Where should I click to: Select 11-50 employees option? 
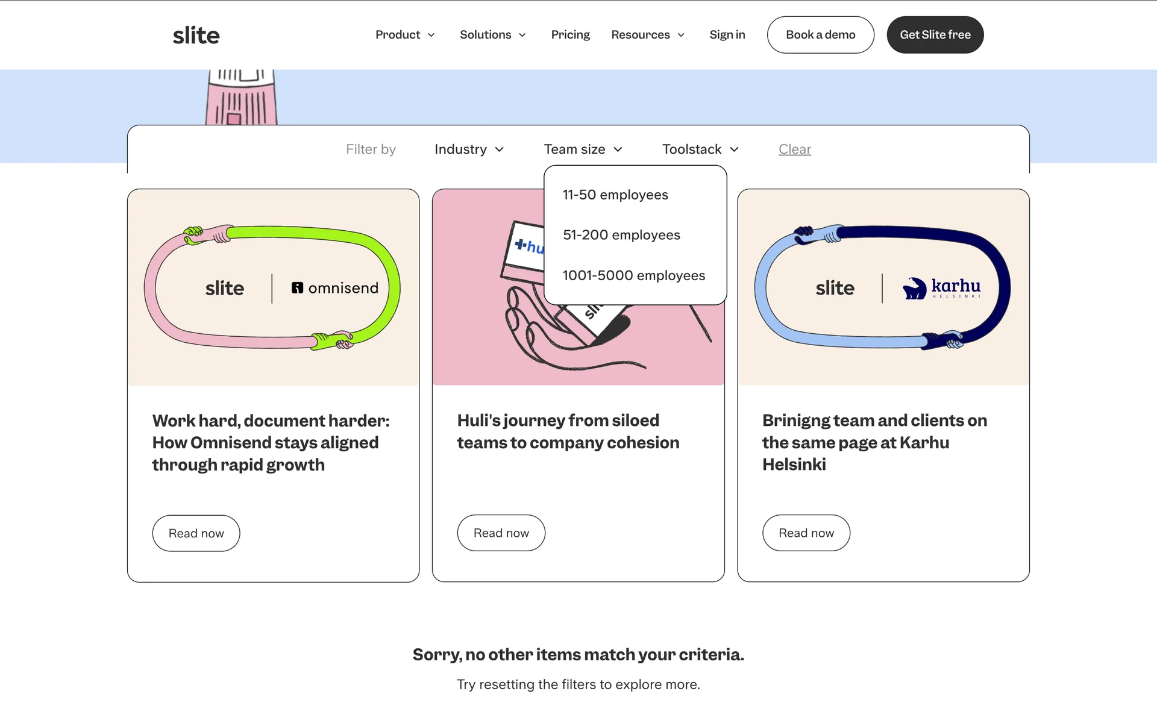[x=615, y=195]
